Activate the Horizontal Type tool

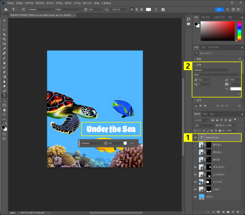4,95
